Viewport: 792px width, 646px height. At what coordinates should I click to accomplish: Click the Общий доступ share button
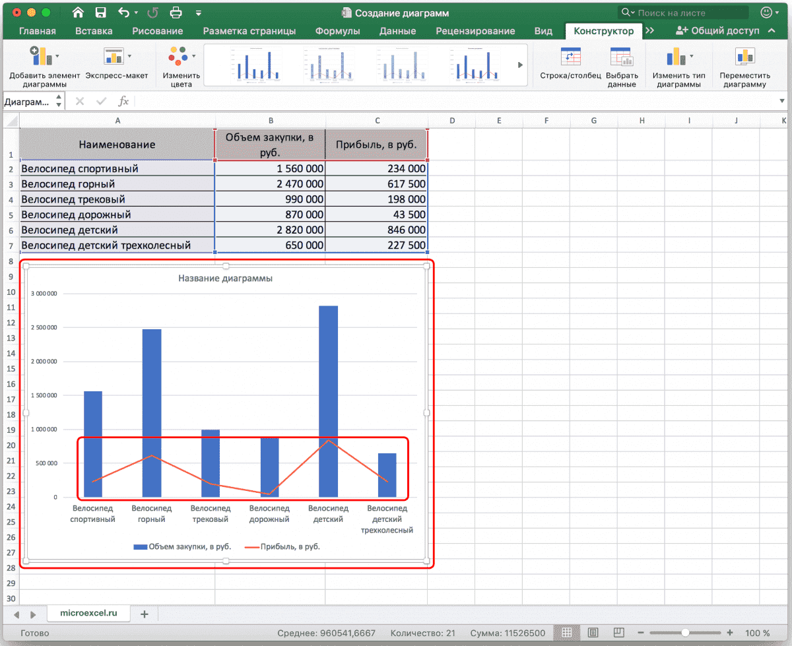[x=717, y=31]
